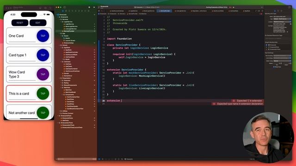The image size is (296, 166).
Task: Open the AppState editor tab at far right
Action: [247, 11]
